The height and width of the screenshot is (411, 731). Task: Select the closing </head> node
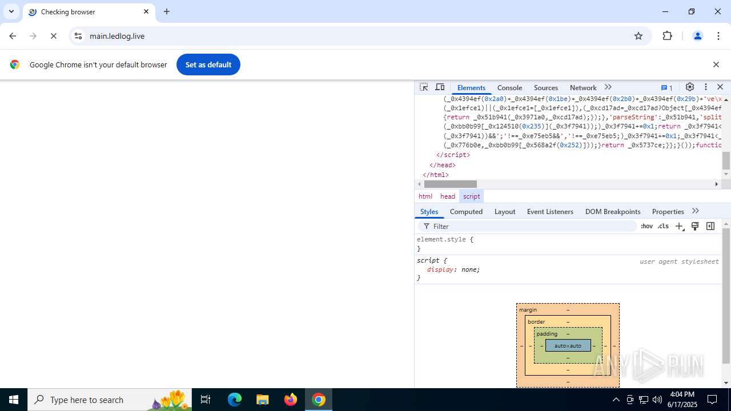[443, 165]
